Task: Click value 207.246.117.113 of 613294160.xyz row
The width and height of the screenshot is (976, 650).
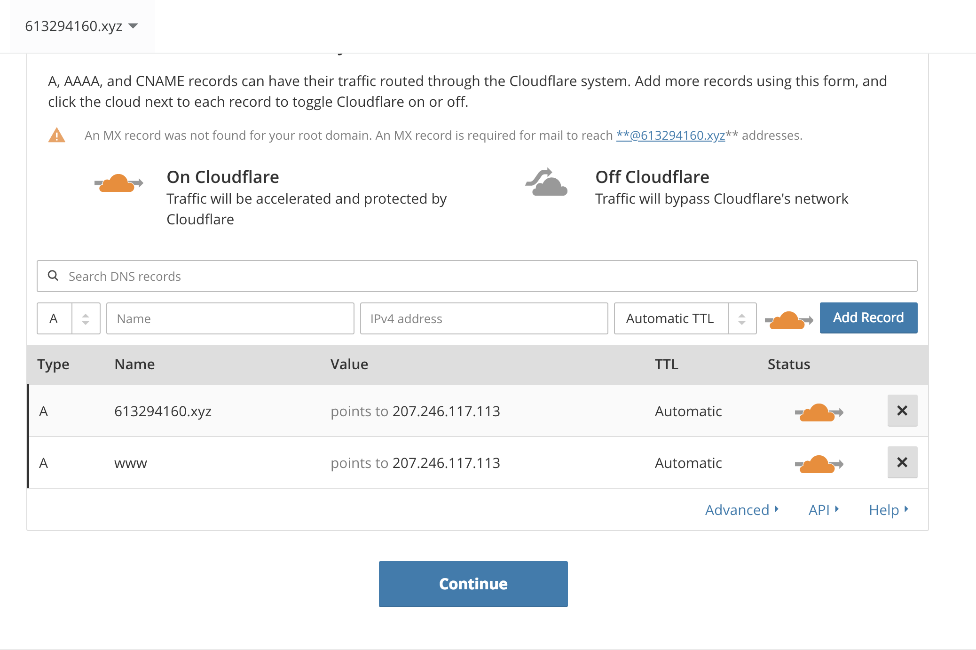Action: coord(446,412)
